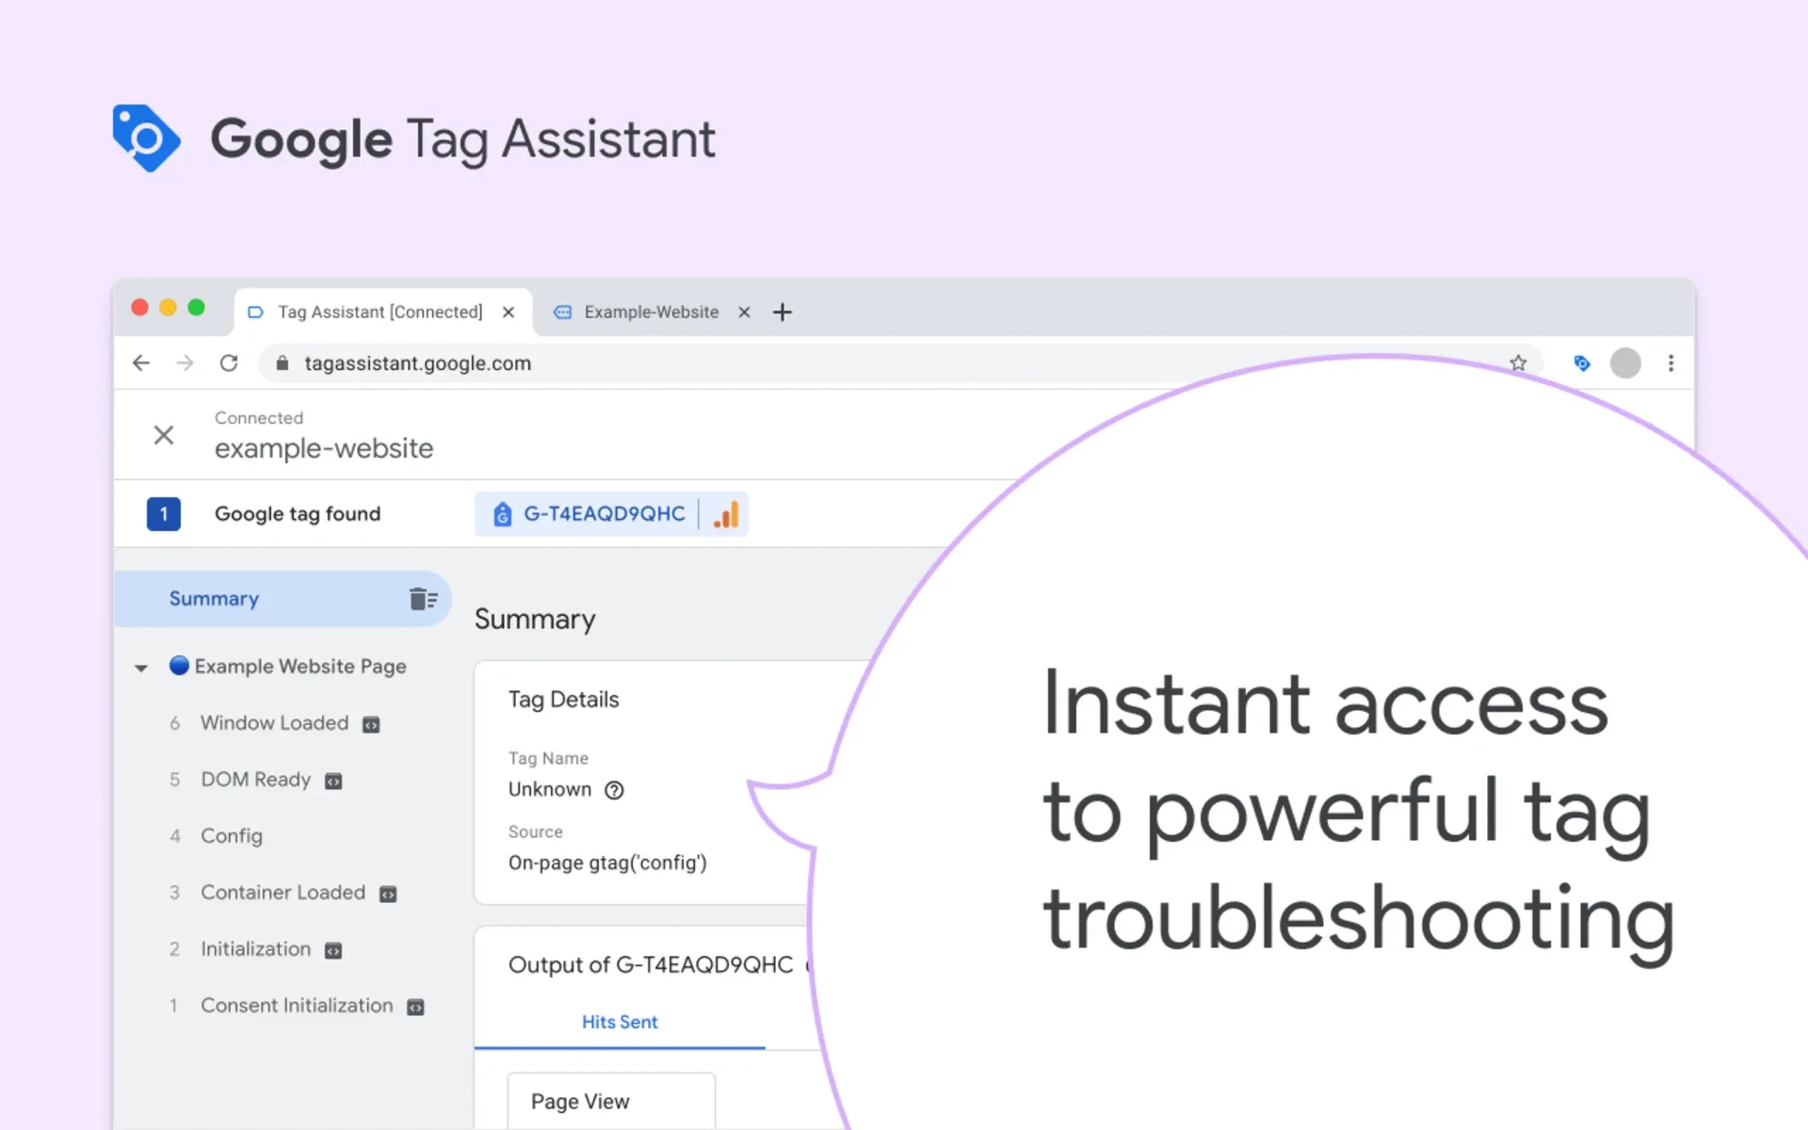Reload the current page
The width and height of the screenshot is (1808, 1130).
click(229, 363)
